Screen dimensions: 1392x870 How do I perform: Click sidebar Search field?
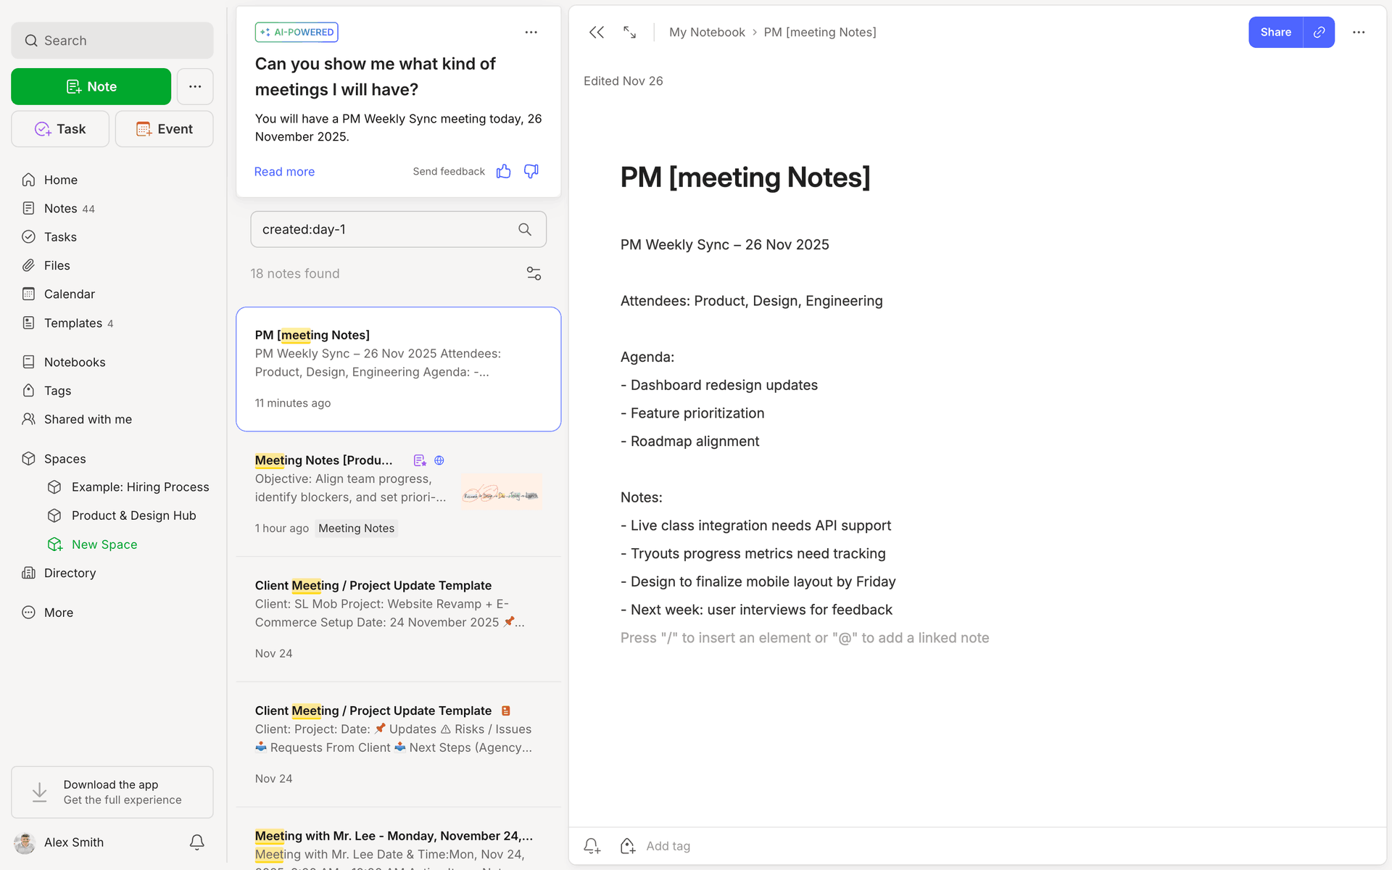[112, 41]
